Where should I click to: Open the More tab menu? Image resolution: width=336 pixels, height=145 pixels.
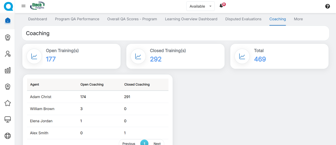pos(298,19)
